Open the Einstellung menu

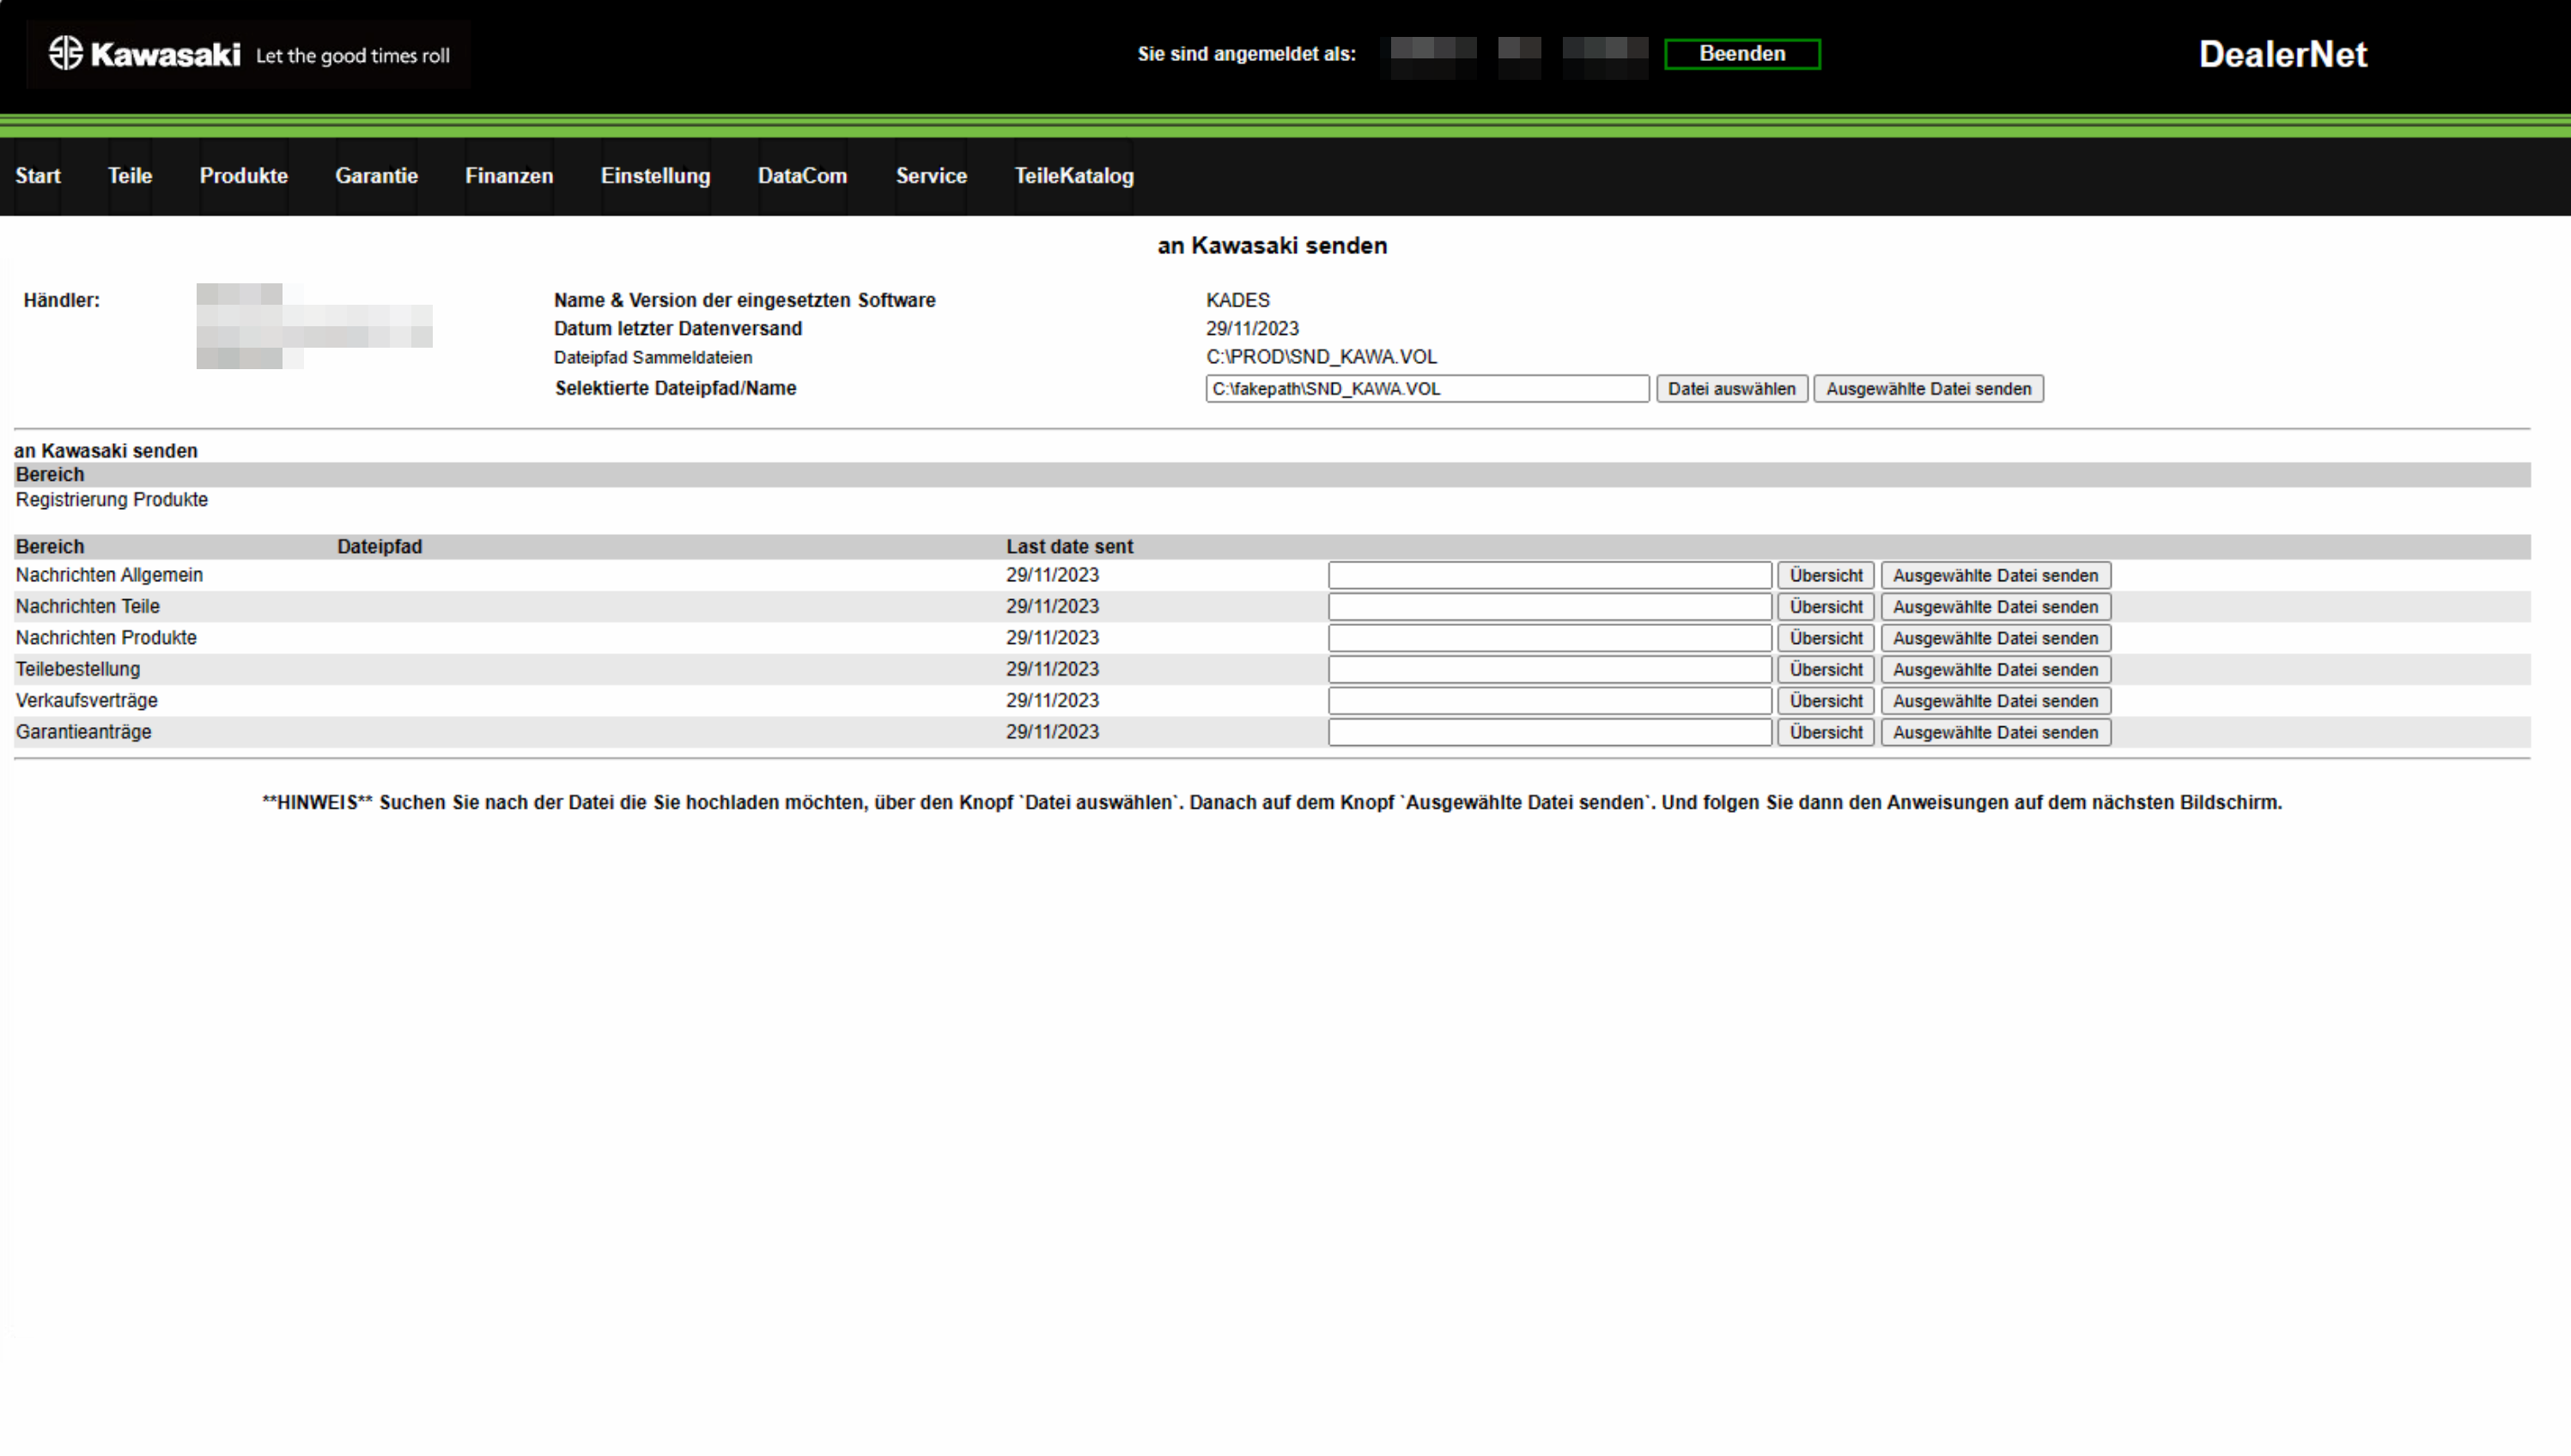[655, 176]
